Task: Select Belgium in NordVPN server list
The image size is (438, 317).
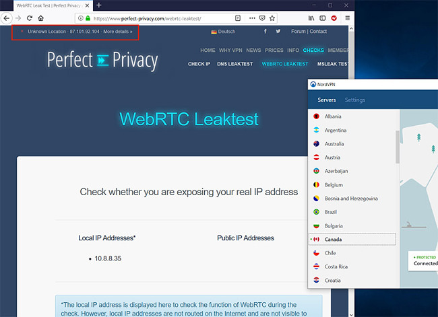Action: (x=352, y=184)
